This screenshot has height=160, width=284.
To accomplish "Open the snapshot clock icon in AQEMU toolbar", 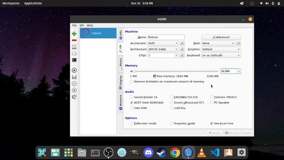I will (x=74, y=53).
